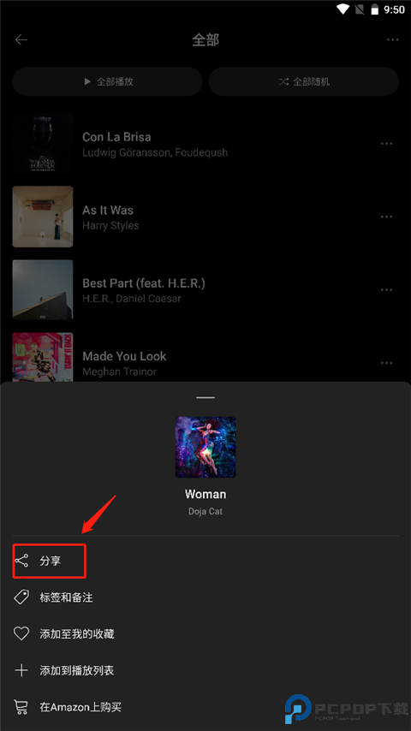Open more options for Best Part track

point(387,290)
